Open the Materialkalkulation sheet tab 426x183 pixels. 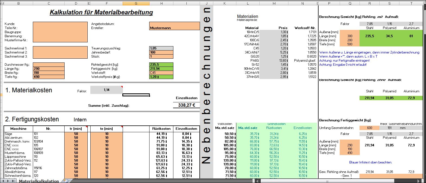coord(39,181)
